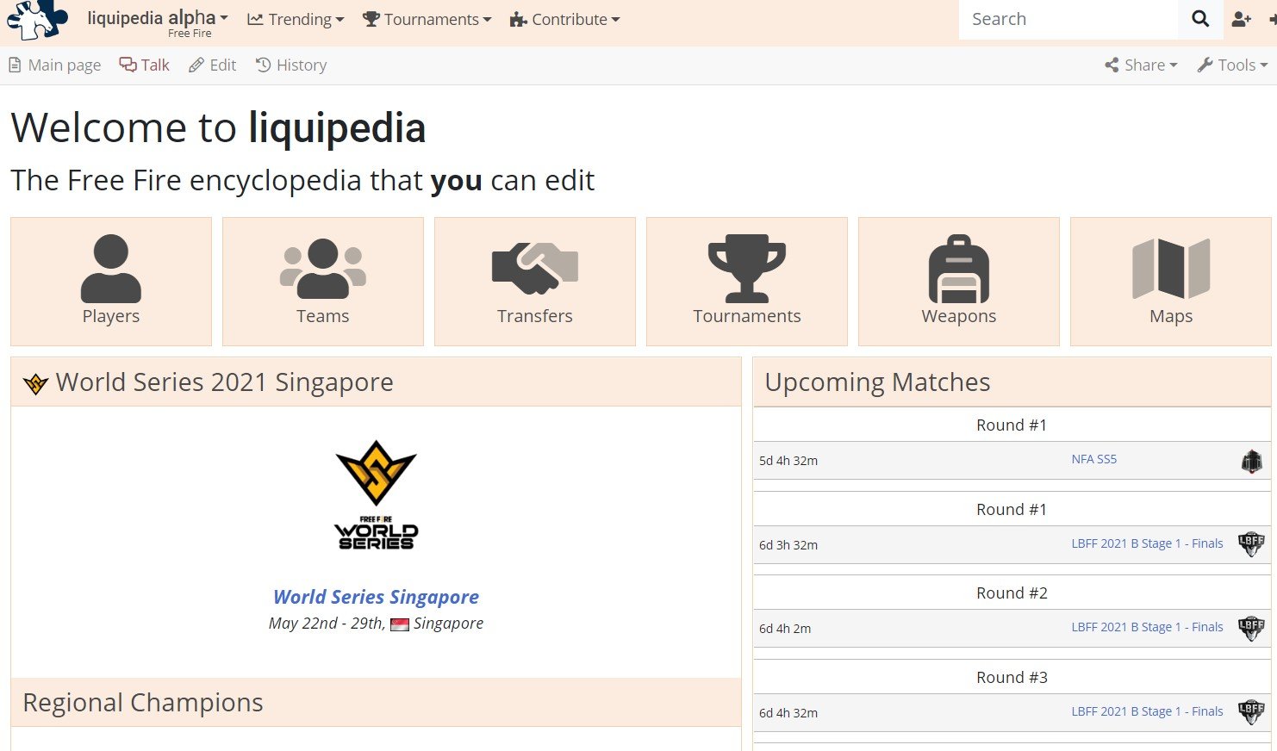Image resolution: width=1277 pixels, height=751 pixels.
Task: Open LBFF 2021 B Stage 1 link at 6d 3h 32m
Action: (x=1147, y=543)
